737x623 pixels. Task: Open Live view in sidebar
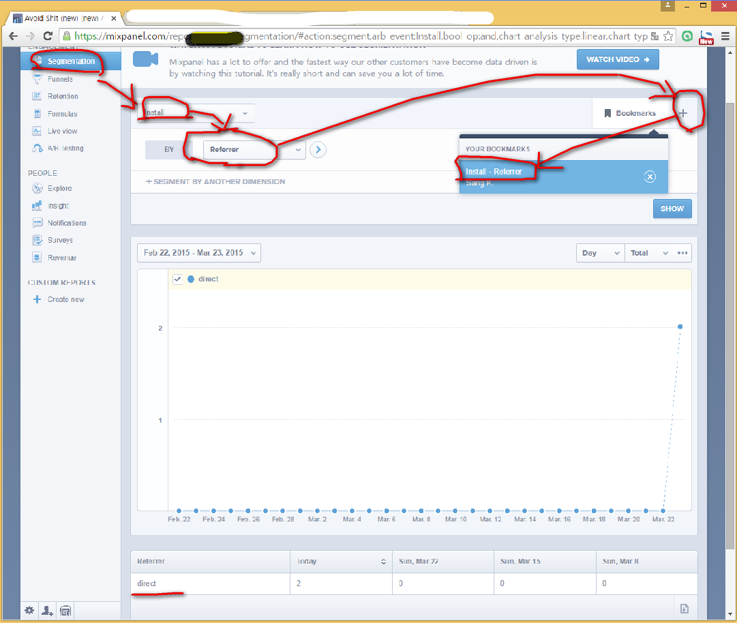click(x=63, y=131)
